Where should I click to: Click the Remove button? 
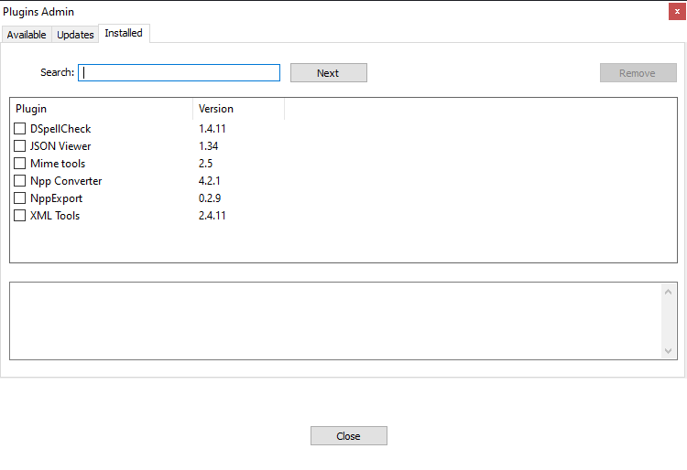[x=638, y=73]
